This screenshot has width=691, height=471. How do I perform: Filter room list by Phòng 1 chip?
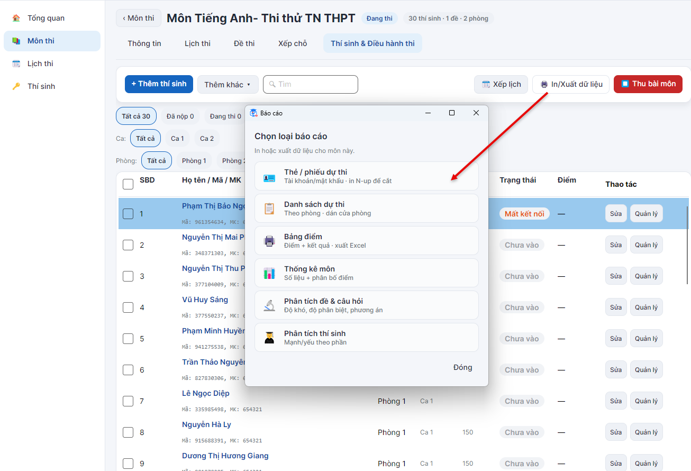coord(194,161)
